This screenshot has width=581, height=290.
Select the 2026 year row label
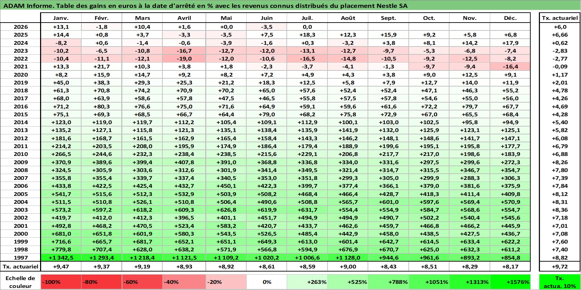click(x=21, y=27)
